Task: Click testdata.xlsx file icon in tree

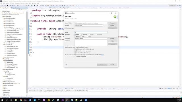Action: click(x=6, y=78)
